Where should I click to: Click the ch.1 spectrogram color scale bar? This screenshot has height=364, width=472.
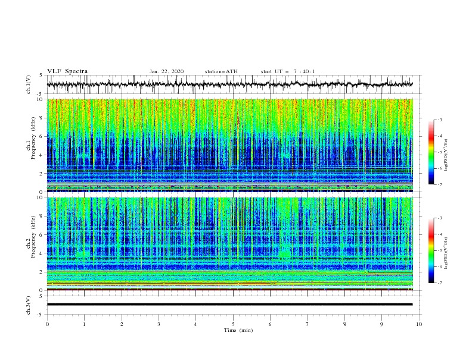click(431, 152)
